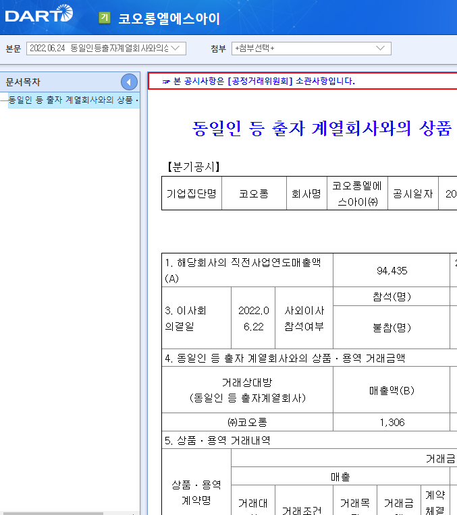457x515 pixels.
Task: Click the 코오롱엘에스아이㈜ company cell
Action: click(357, 193)
